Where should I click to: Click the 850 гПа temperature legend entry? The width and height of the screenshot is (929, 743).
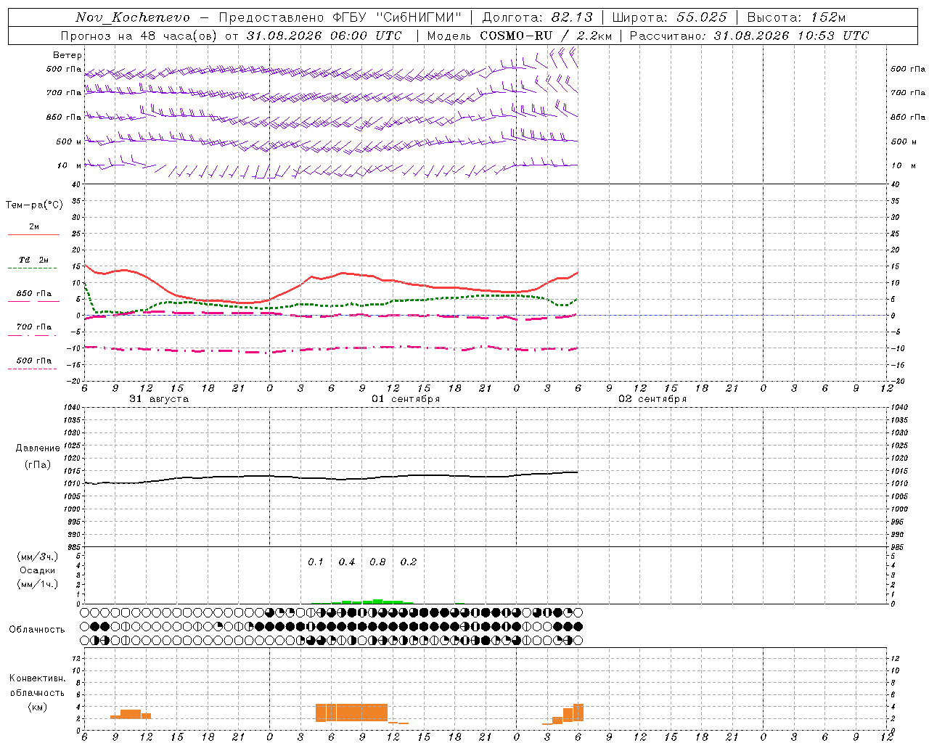click(x=33, y=294)
